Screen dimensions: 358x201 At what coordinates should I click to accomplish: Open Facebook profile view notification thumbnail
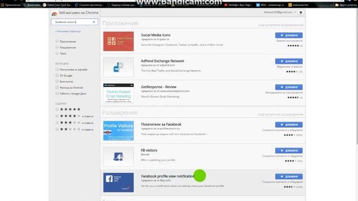pyautogui.click(x=119, y=183)
